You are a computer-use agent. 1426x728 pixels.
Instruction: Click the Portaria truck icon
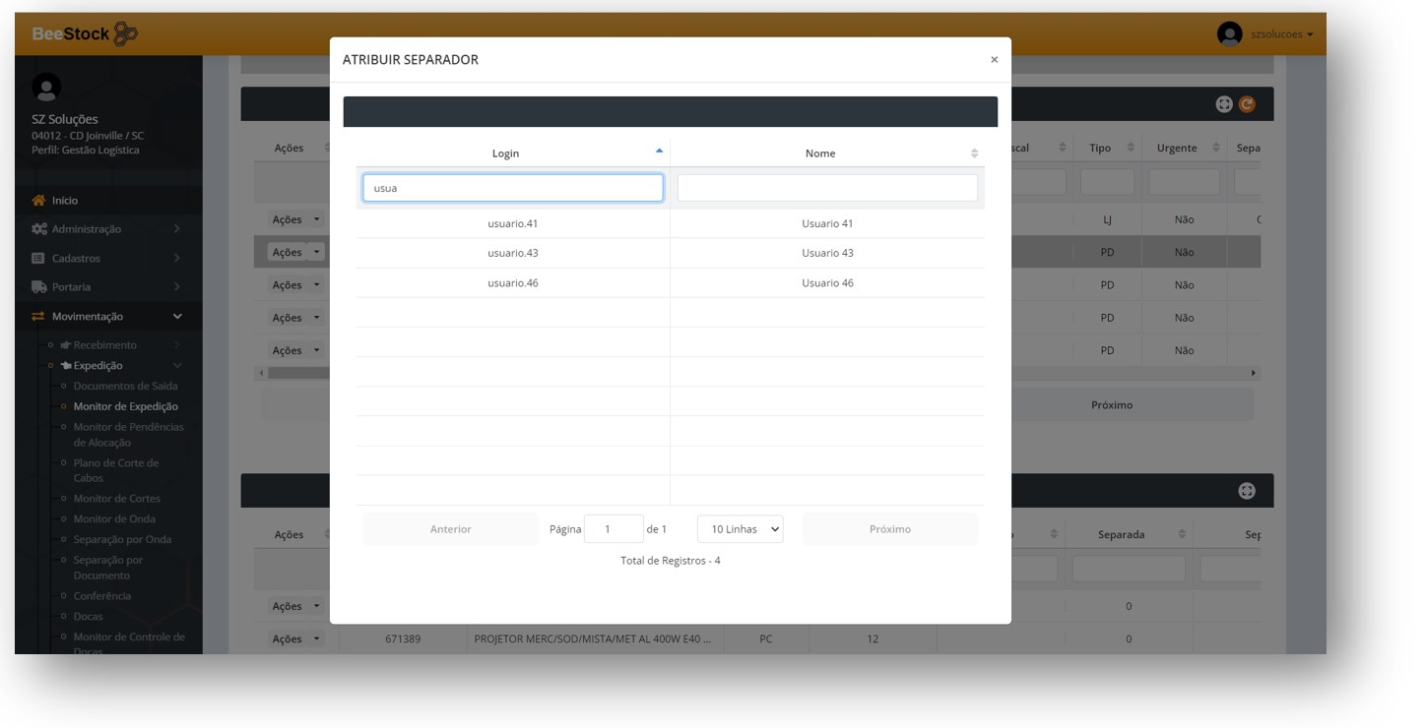point(39,287)
